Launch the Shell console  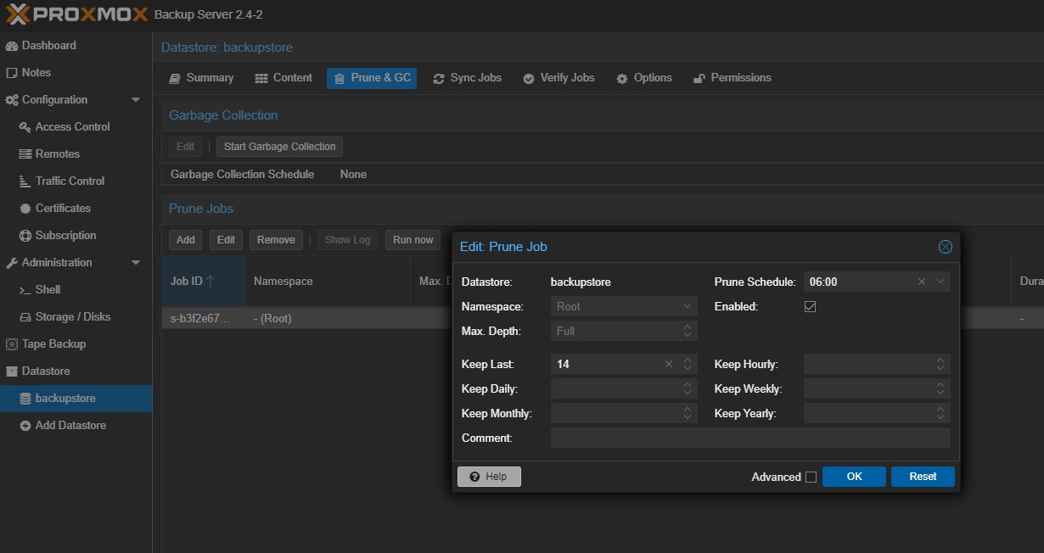pos(48,290)
